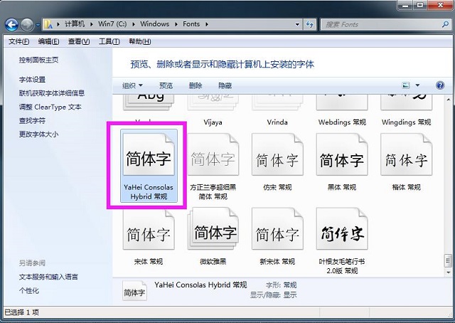This screenshot has height=323, width=455.
Task: Click the search magnifier icon
Action: click(x=445, y=24)
